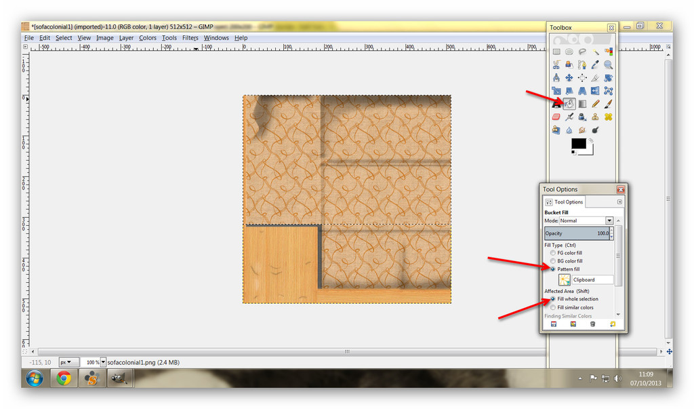
Task: Click the Clipboard pattern preview thumbnail
Action: [565, 280]
